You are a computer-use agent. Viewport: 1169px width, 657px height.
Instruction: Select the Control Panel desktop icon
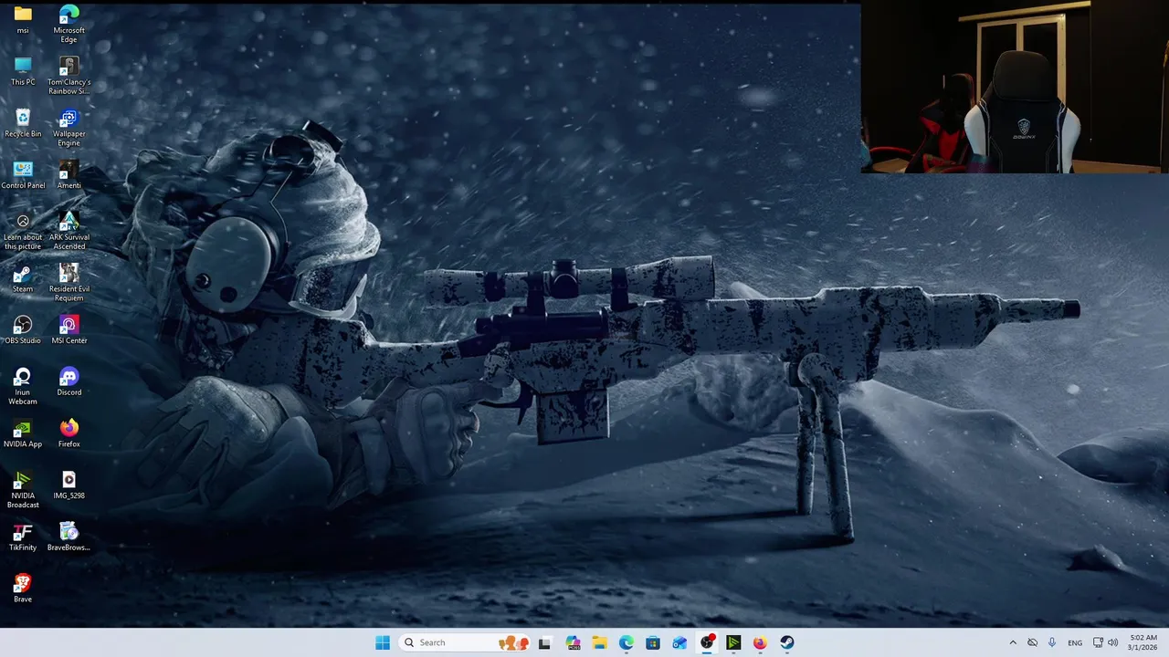[23, 175]
